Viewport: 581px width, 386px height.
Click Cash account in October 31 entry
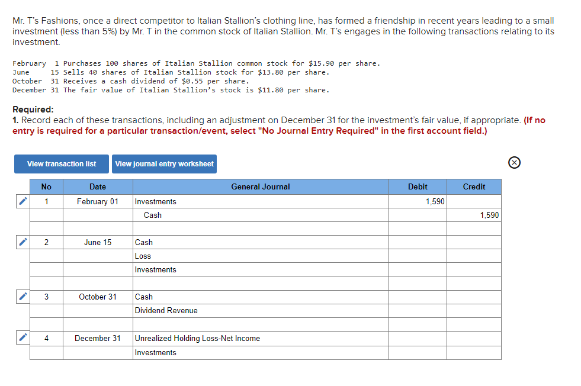click(x=261, y=297)
